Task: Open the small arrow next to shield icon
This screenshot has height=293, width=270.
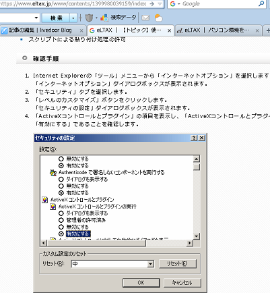Action: [96, 18]
